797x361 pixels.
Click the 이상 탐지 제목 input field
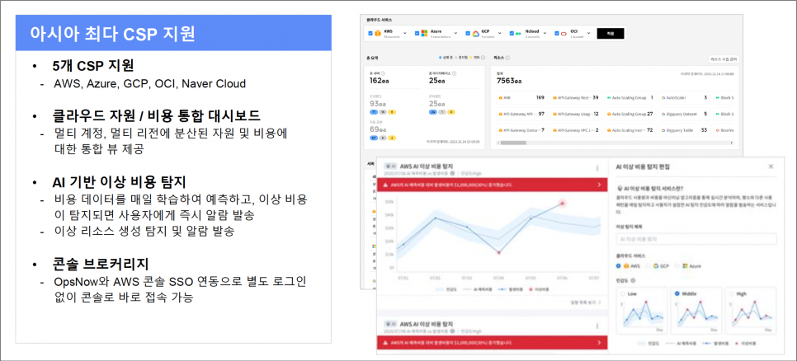point(696,239)
